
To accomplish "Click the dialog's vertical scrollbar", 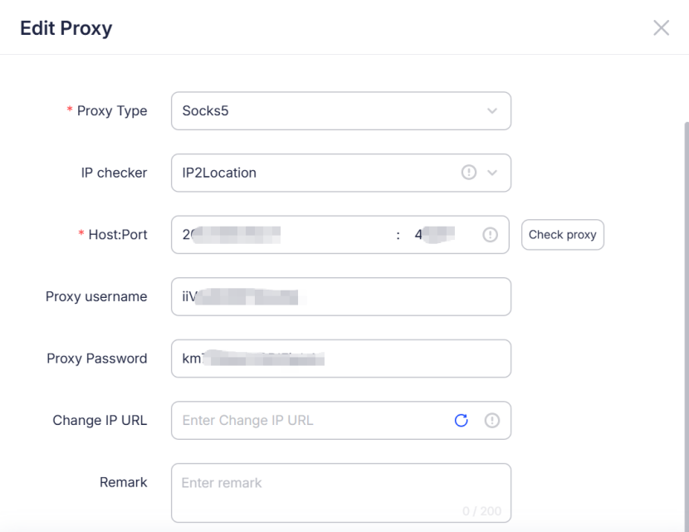I will pyautogui.click(x=687, y=325).
